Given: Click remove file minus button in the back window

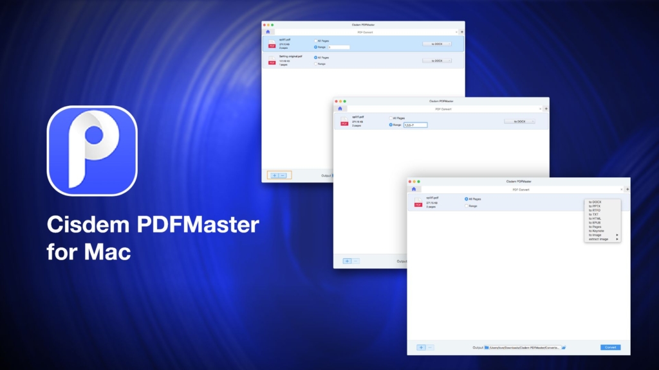Looking at the screenshot, I should (x=283, y=175).
